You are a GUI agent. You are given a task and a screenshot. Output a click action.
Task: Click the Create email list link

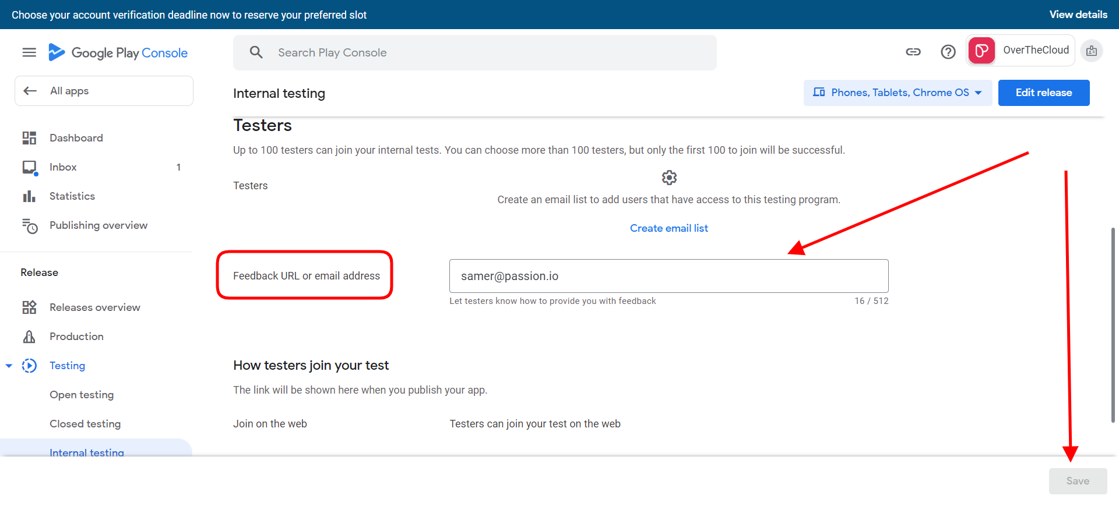point(668,228)
